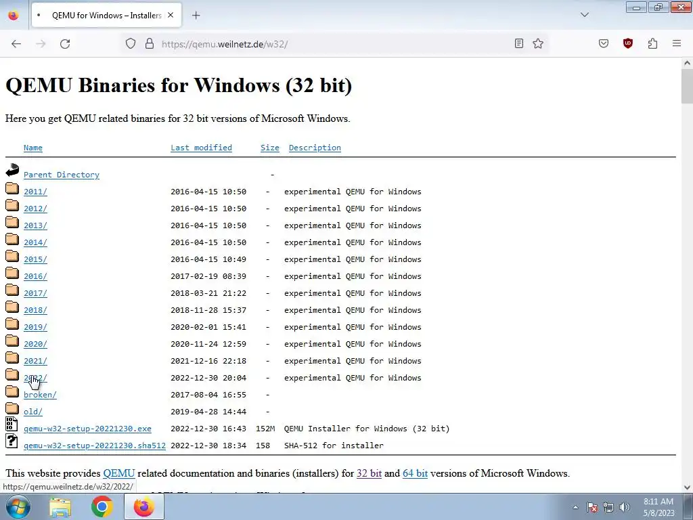
Task: Open the uBlock Origin extension icon
Action: (x=627, y=43)
